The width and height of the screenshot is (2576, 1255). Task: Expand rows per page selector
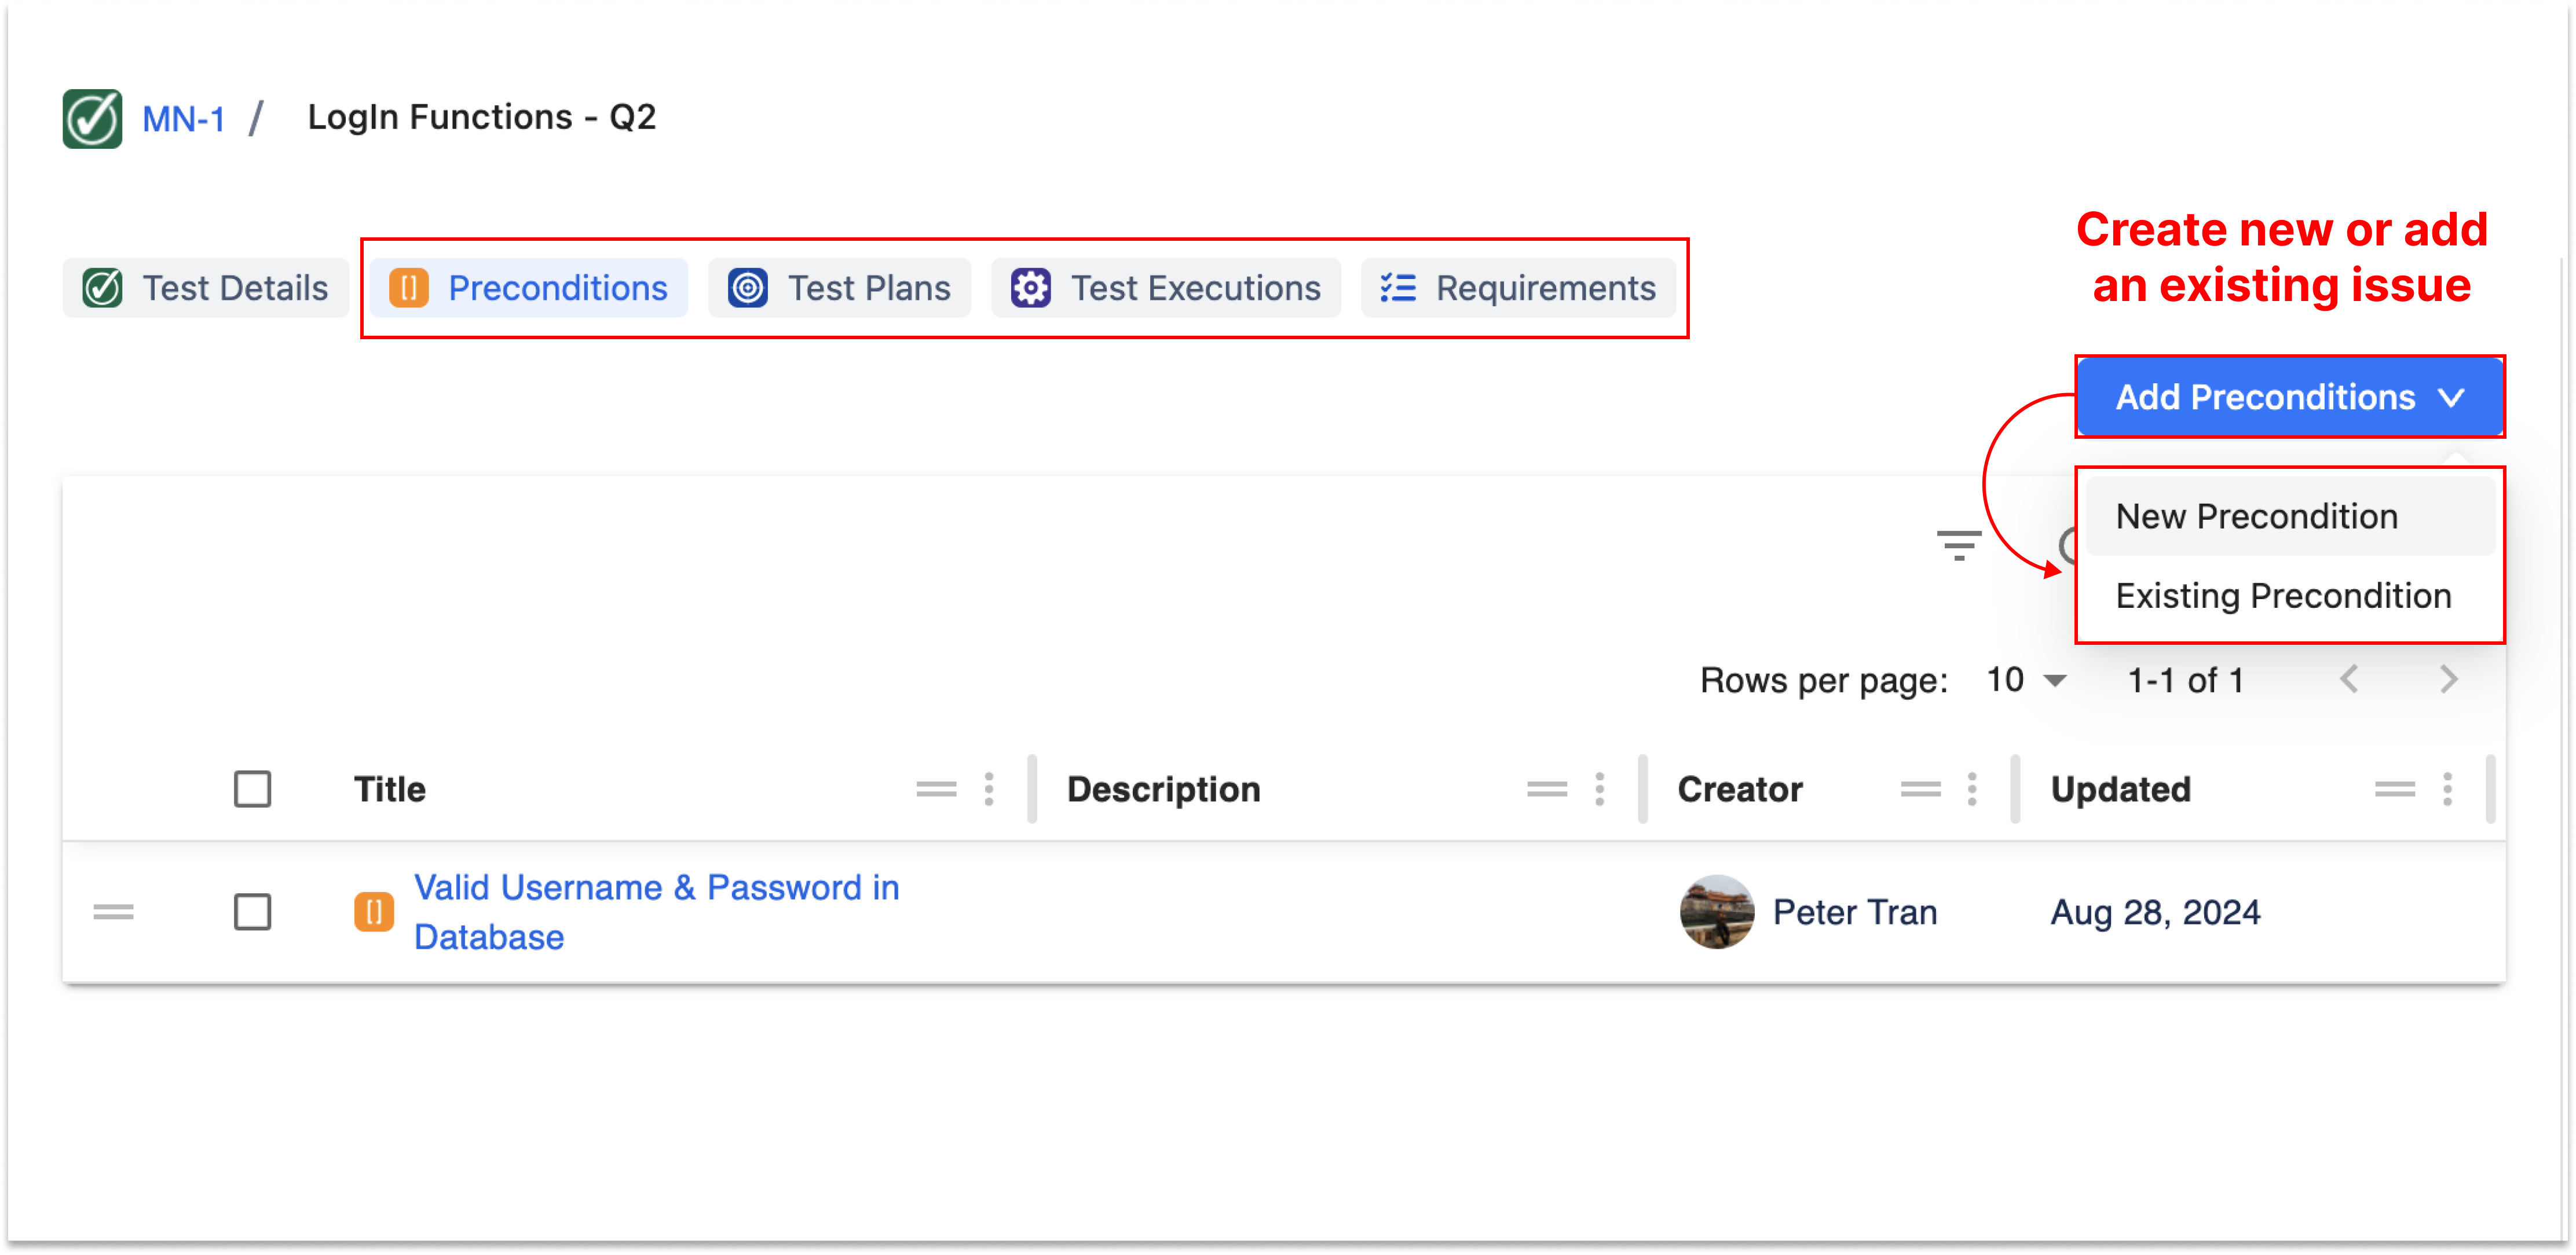[2026, 680]
